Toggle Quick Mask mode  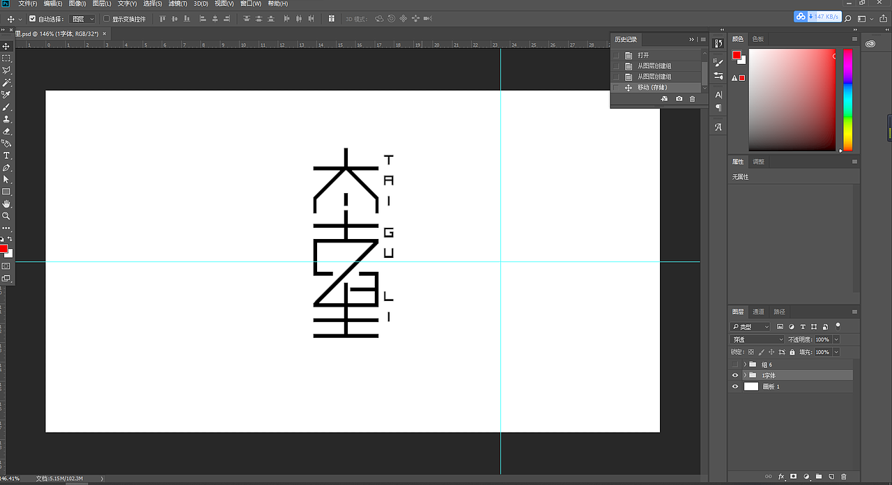6,266
